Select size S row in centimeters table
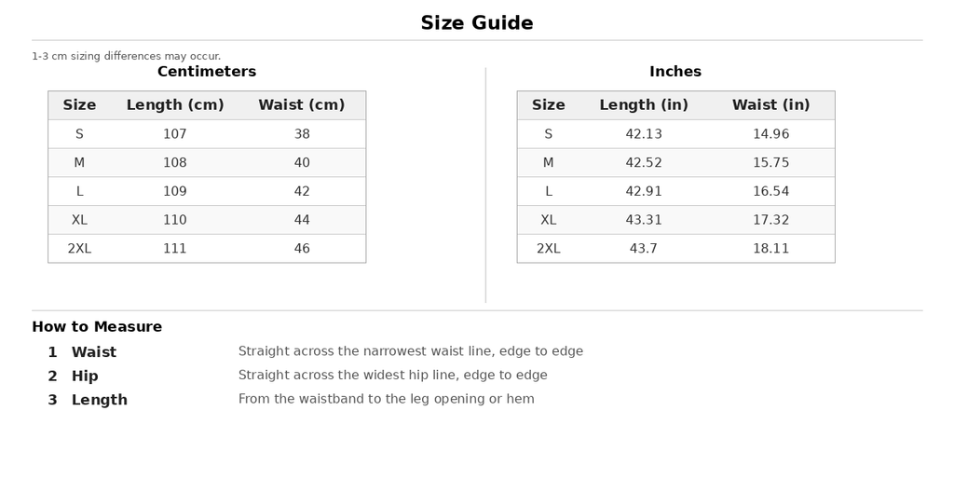 coord(207,134)
